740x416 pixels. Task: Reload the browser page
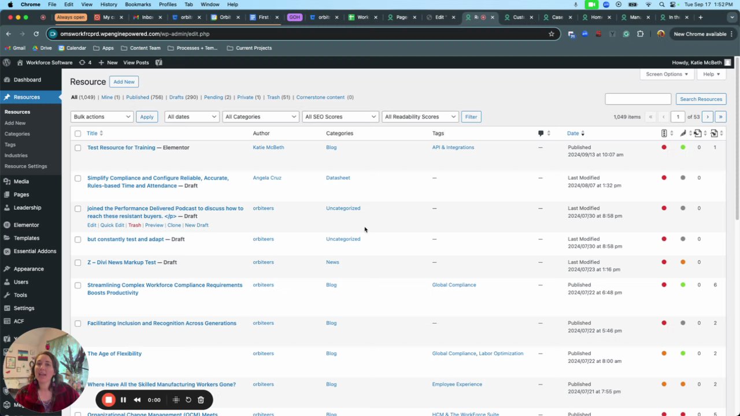pyautogui.click(x=36, y=34)
